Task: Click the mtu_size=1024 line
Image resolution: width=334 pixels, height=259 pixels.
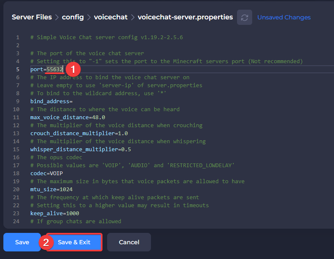Action: tap(51, 189)
